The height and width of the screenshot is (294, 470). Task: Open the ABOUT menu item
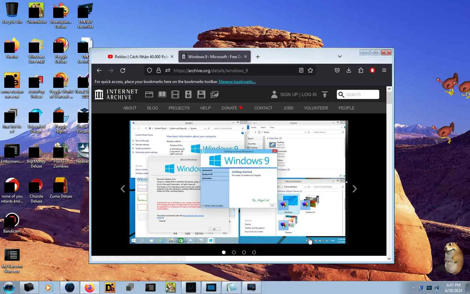(130, 108)
